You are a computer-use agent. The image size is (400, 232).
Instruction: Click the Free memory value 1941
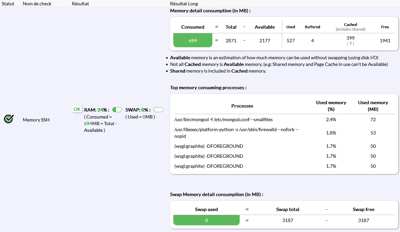click(385, 41)
